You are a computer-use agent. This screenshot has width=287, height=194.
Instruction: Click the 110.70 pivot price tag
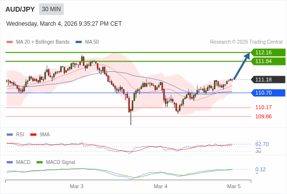[268, 93]
